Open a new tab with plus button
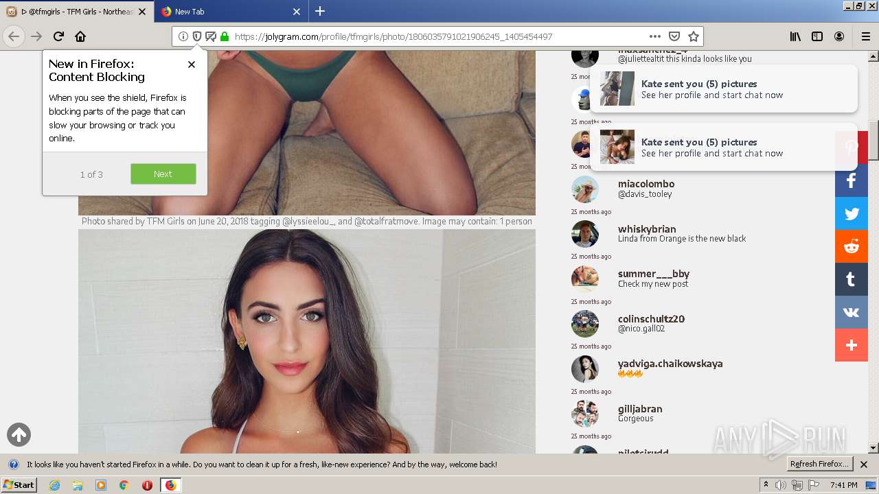Viewport: 879px width, 494px height. click(x=320, y=11)
